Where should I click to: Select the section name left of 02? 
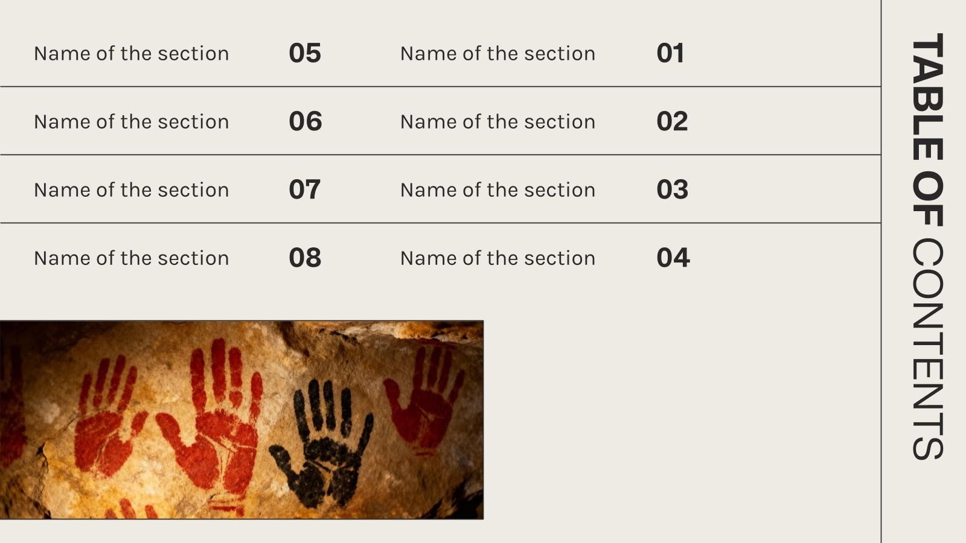point(497,122)
